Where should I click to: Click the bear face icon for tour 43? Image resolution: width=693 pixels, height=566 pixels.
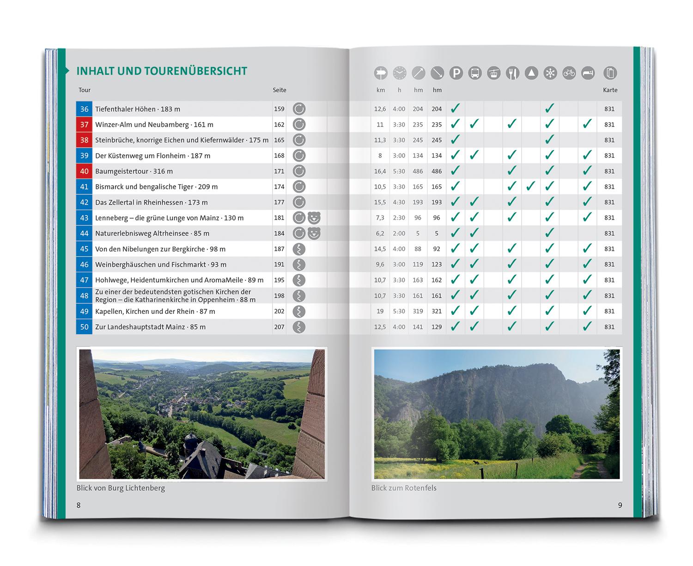(x=314, y=218)
